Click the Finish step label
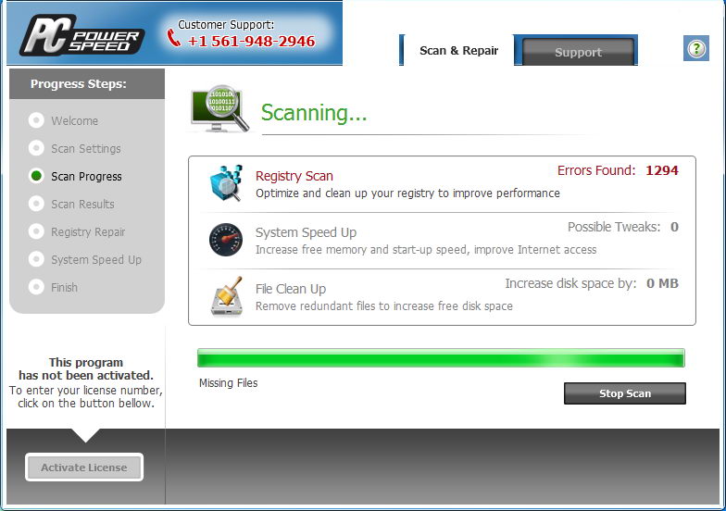726x511 pixels. (65, 287)
